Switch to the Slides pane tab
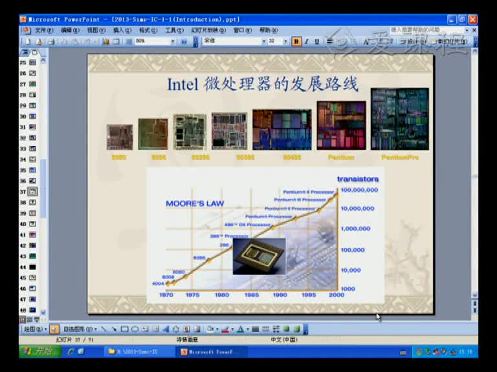The height and width of the screenshot is (372, 497). [34, 52]
